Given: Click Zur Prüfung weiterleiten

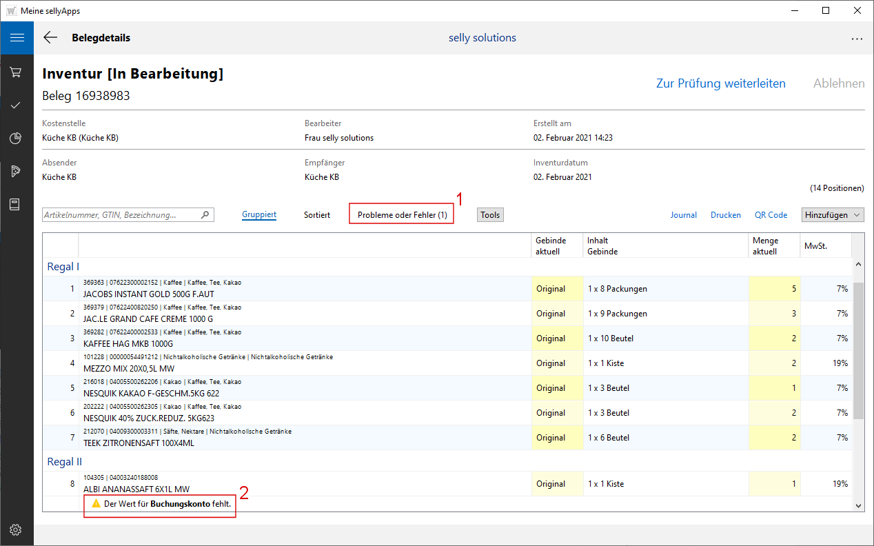Looking at the screenshot, I should [720, 83].
